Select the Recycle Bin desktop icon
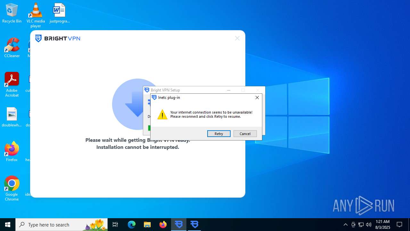Screen dimensions: 410x231 (12, 13)
